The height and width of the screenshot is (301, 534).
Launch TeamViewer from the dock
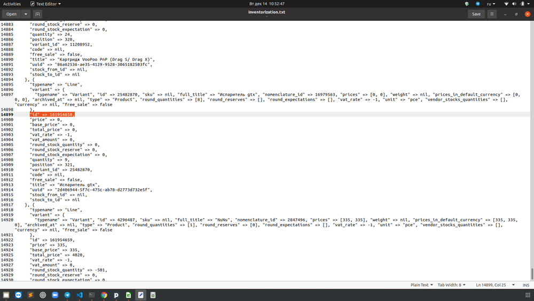(18, 295)
